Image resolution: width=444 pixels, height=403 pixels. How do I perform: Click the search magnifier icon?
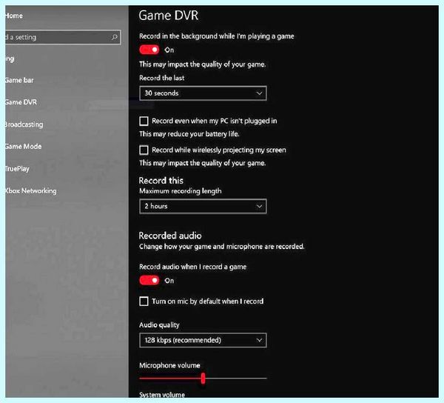(x=115, y=37)
